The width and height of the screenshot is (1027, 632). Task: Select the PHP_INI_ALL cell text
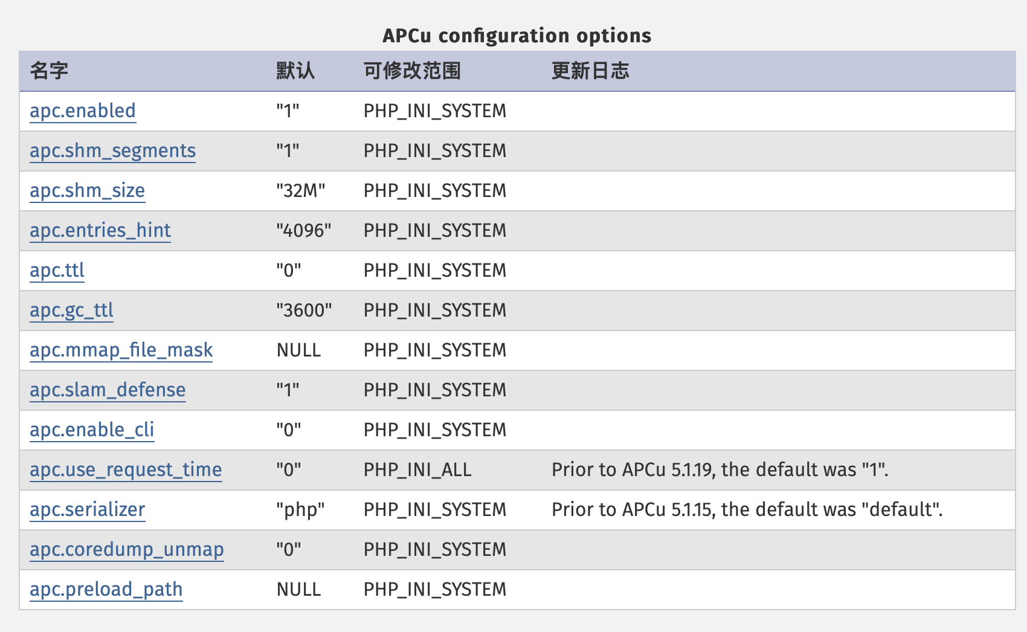417,470
